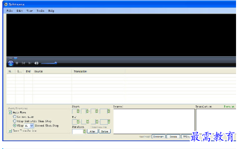The height and width of the screenshot is (149, 238).
Task: Click the After insert button
Action: [92, 131]
